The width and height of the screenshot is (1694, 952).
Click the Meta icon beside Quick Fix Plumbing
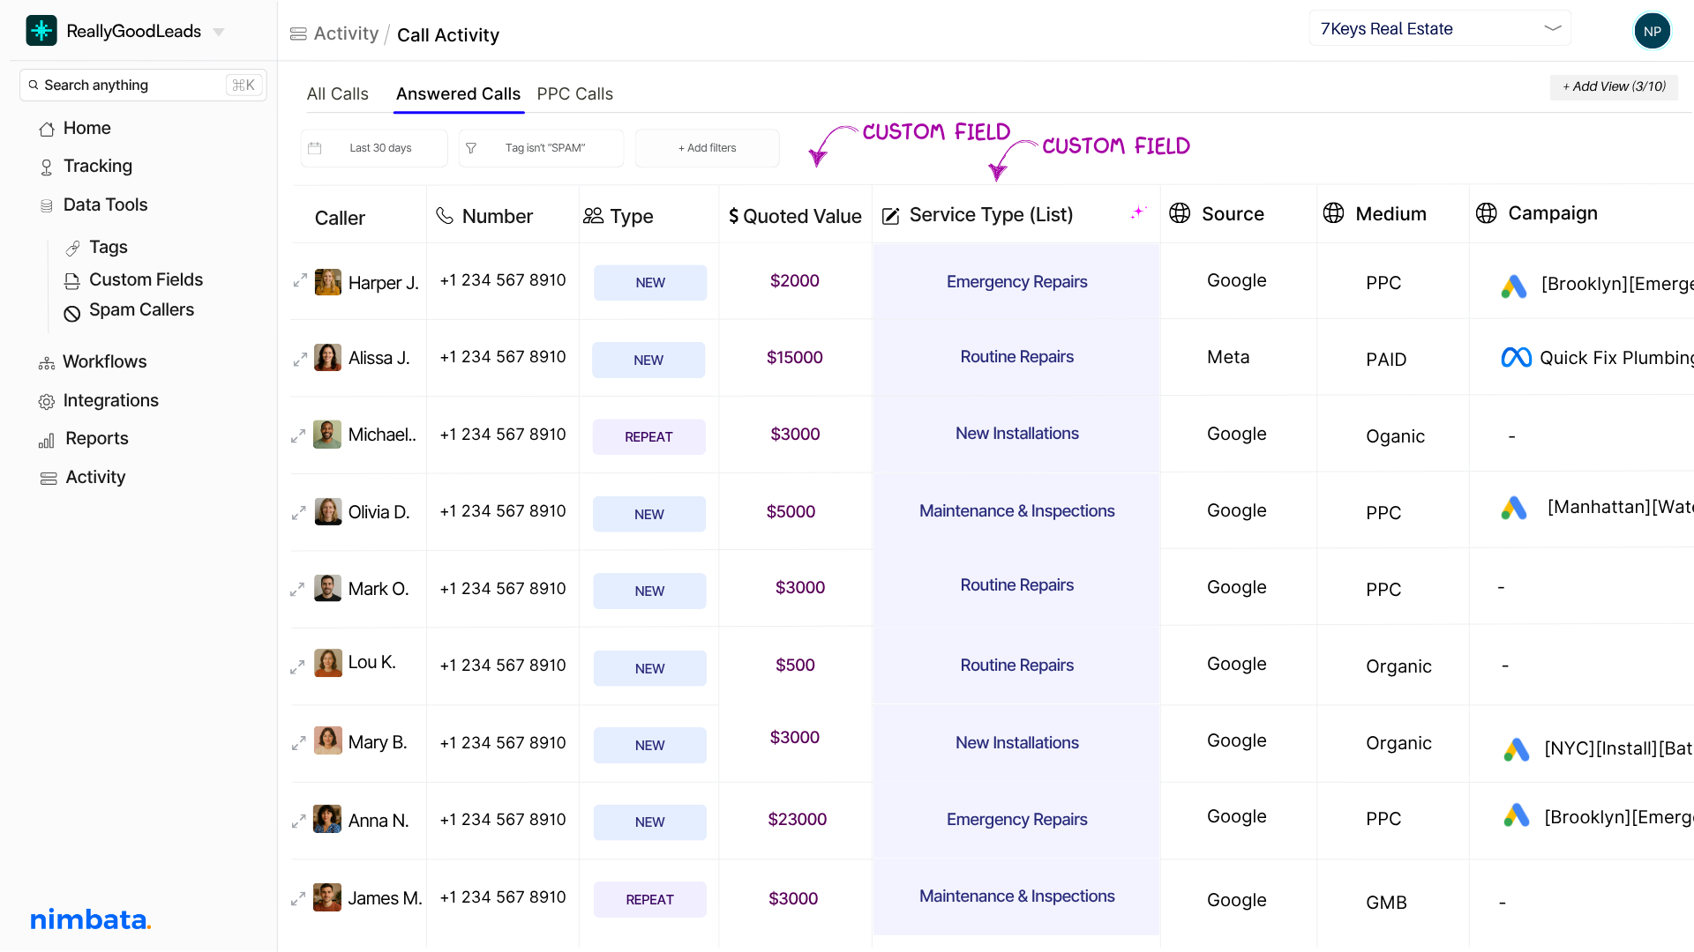1516,358
